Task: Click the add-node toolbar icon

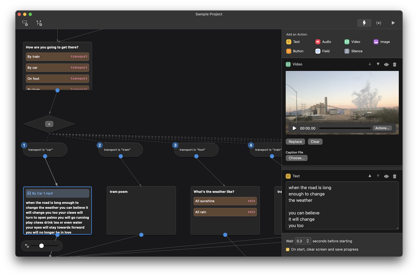Action: [25, 23]
